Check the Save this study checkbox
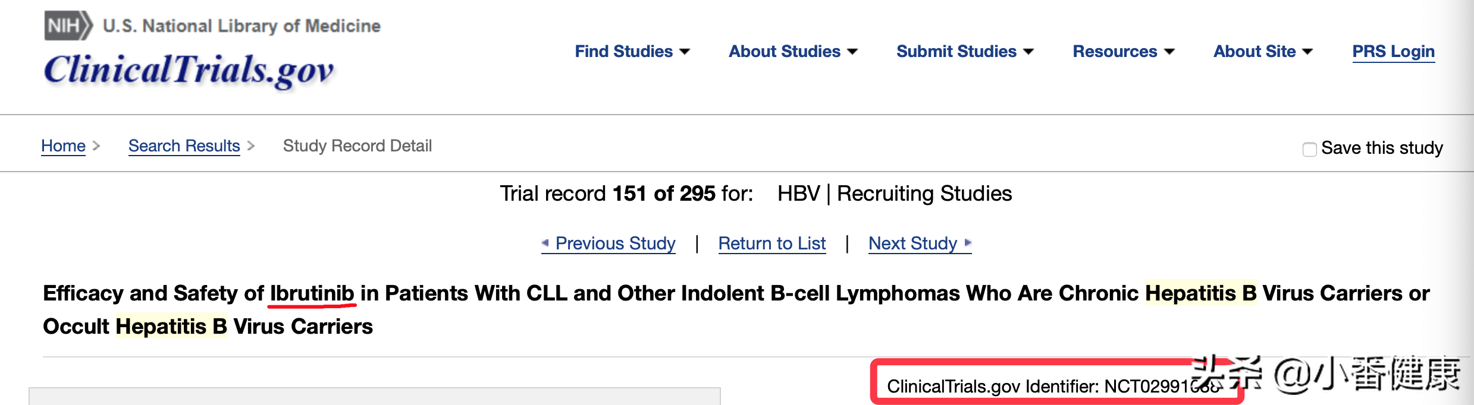Screen dimensions: 1474x405 click(1309, 149)
